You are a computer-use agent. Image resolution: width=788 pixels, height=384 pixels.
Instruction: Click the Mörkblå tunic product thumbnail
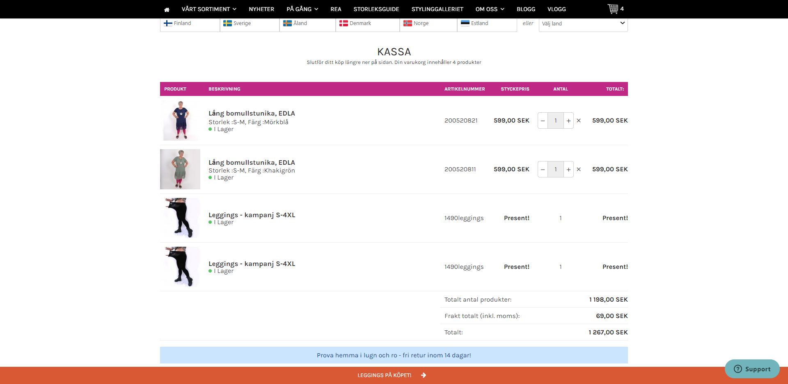180,120
